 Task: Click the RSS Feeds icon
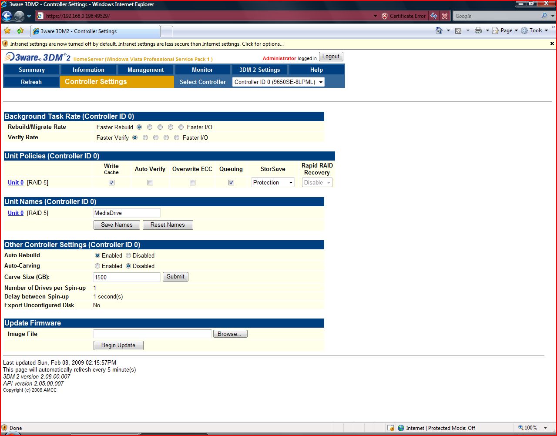tap(458, 30)
